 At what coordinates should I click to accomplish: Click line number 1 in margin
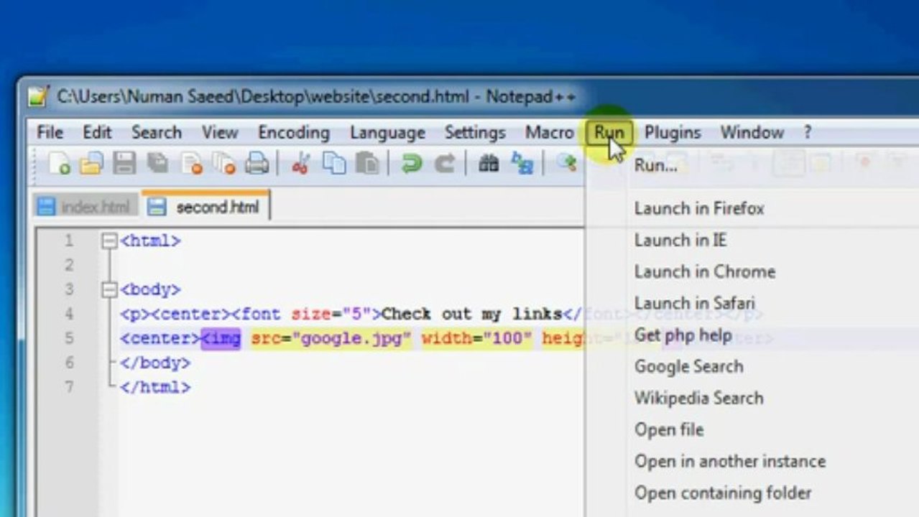69,241
